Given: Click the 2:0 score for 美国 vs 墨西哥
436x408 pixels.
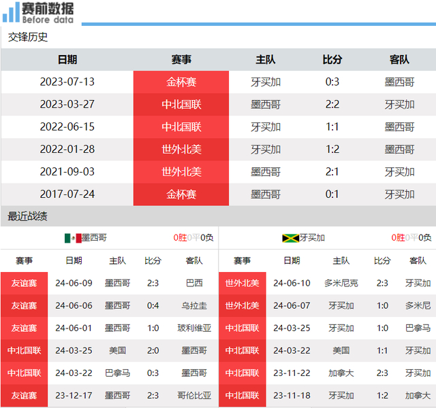Looking at the screenshot, I should 153,351.
